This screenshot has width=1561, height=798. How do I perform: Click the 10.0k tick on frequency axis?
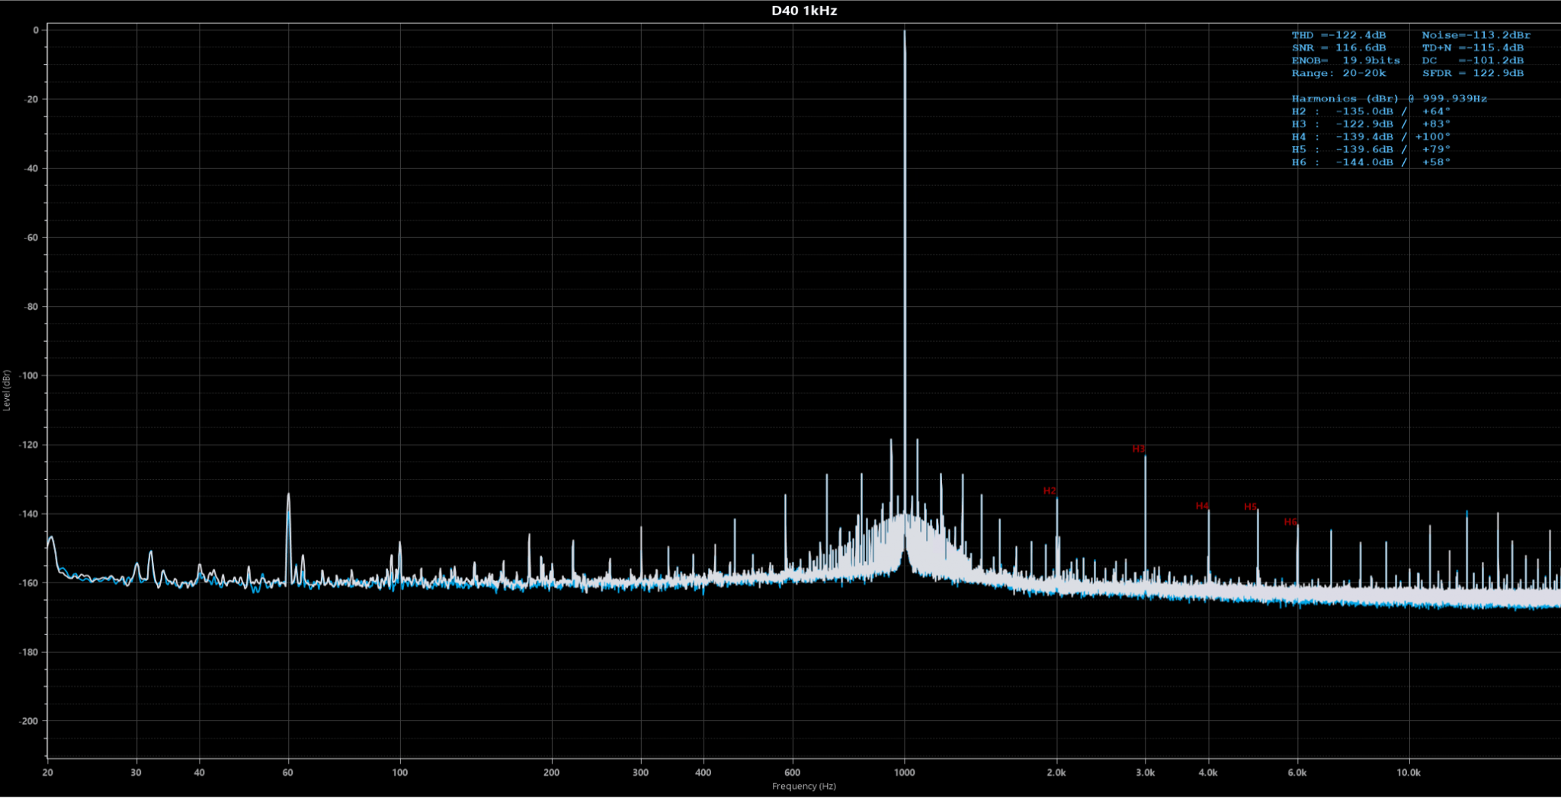point(1409,773)
